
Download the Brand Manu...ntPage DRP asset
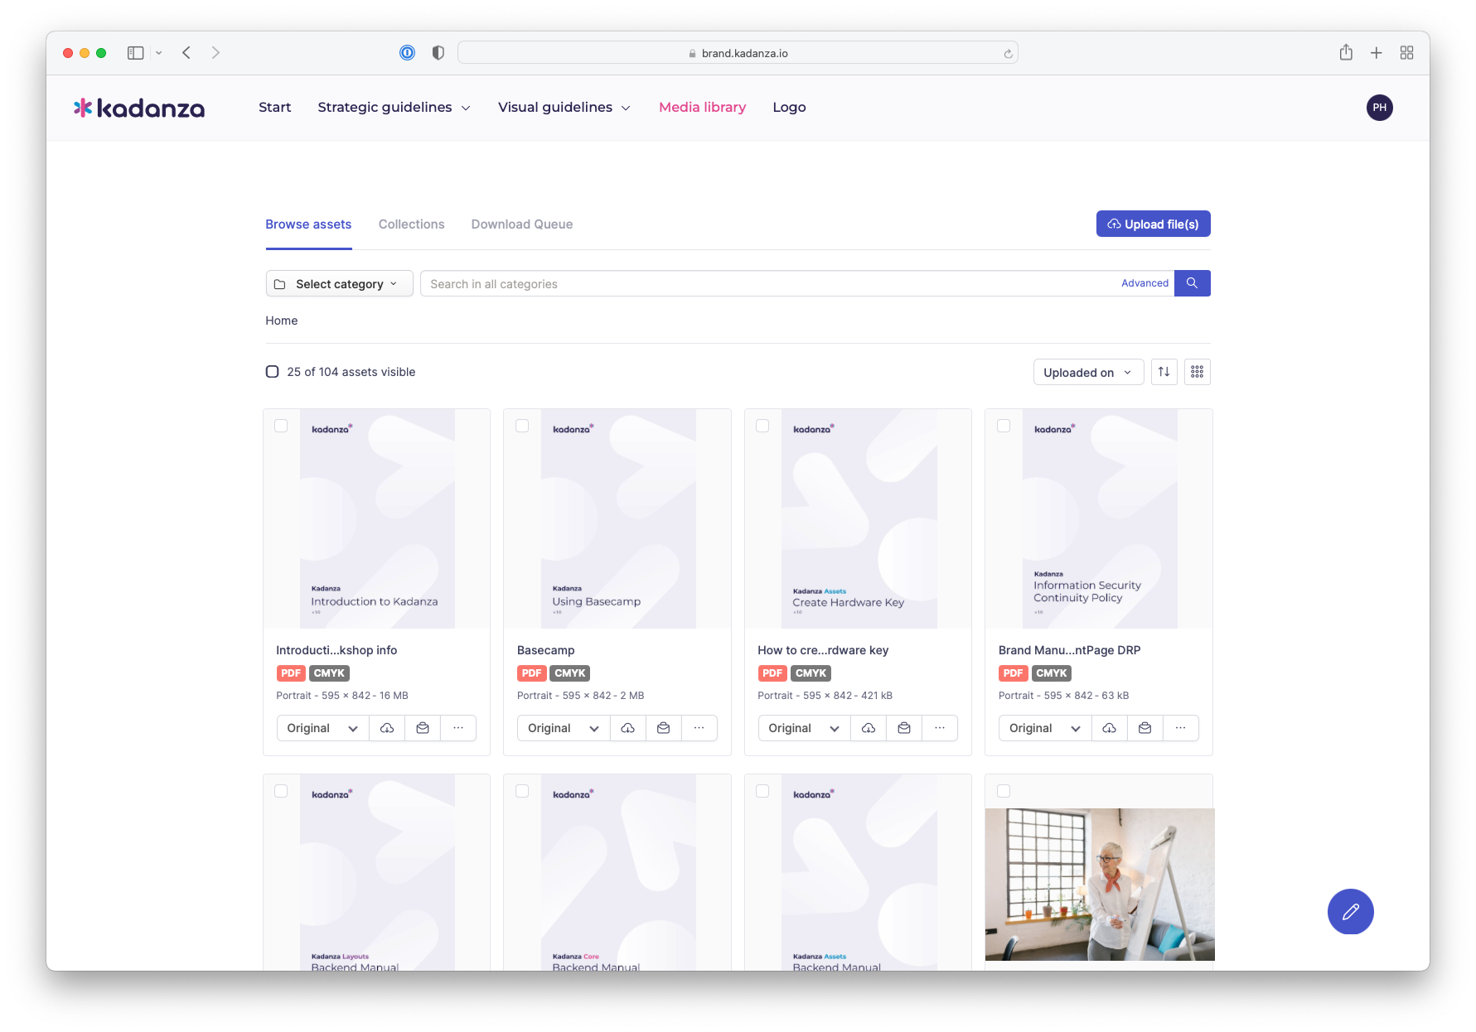pos(1110,728)
